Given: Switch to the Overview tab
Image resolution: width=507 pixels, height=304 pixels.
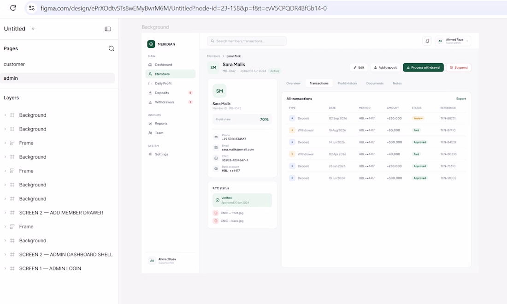Looking at the screenshot, I should tap(293, 83).
